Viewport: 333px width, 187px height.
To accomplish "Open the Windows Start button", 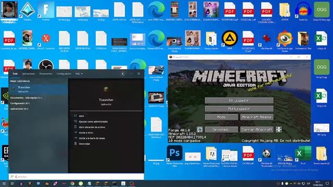I will 4,183.
